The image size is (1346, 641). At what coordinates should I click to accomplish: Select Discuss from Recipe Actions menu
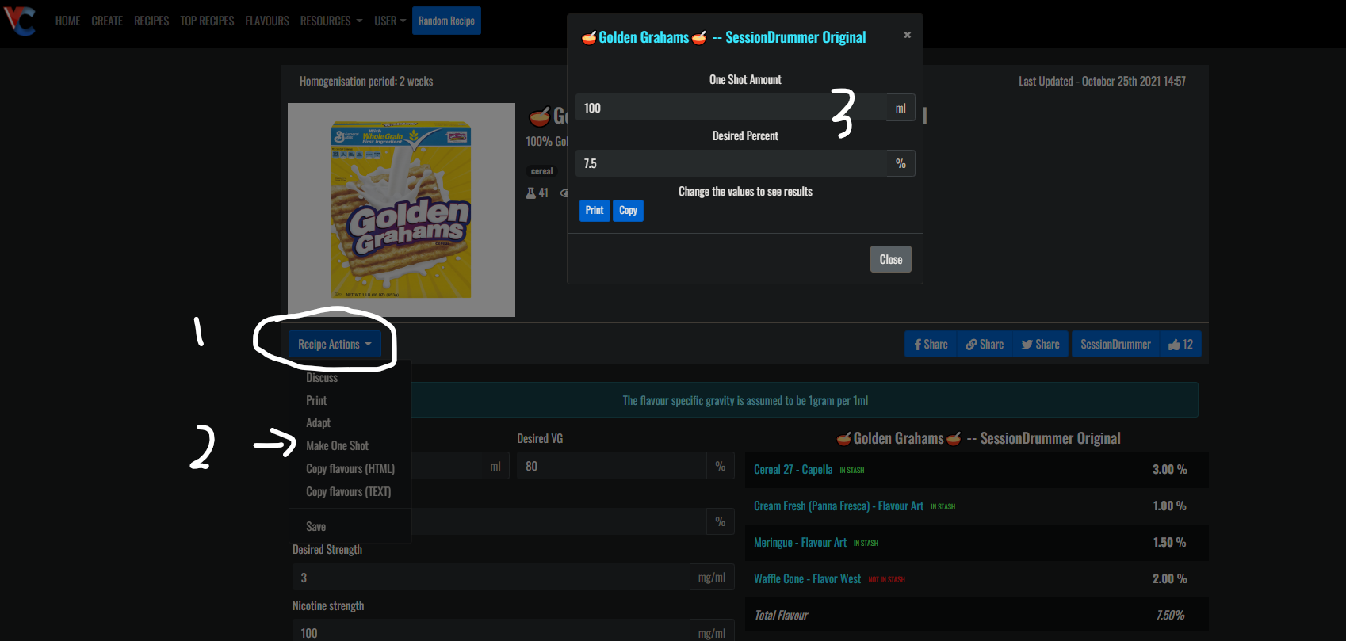pos(322,378)
